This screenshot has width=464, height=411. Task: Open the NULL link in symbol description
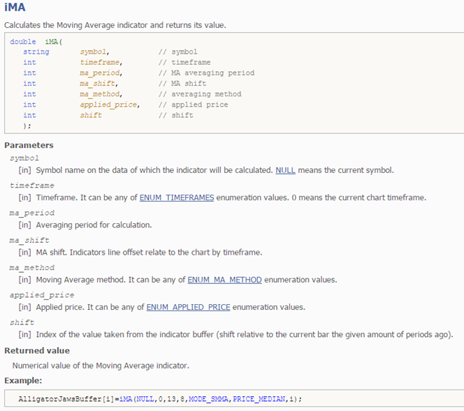(285, 170)
